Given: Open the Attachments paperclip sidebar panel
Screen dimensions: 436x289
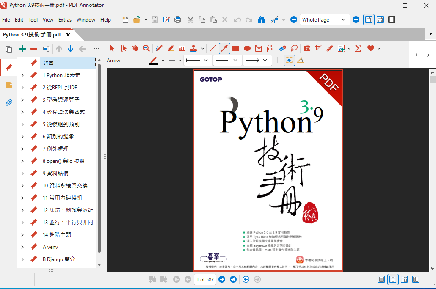Looking at the screenshot, I should coord(8,103).
